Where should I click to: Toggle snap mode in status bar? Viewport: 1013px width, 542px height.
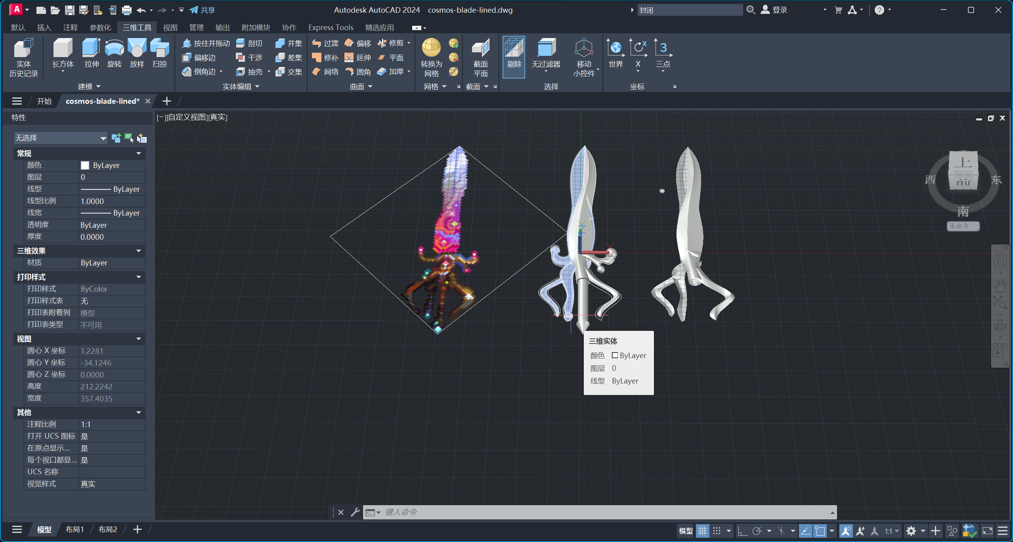[x=717, y=531]
